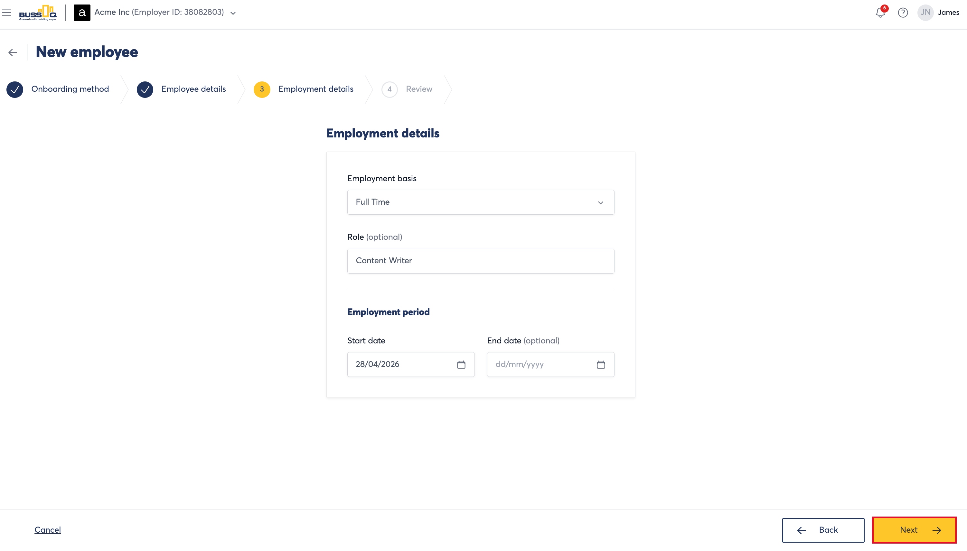Click the Employment details heading
Image resolution: width=967 pixels, height=551 pixels.
click(x=383, y=133)
